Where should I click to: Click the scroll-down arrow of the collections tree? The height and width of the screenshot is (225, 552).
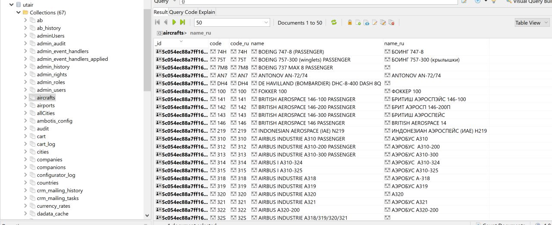coord(147,215)
